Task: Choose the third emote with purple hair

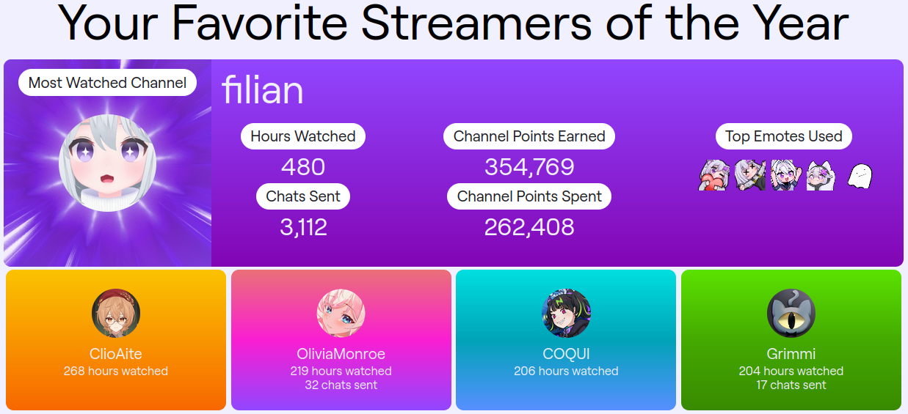Action: (785, 176)
